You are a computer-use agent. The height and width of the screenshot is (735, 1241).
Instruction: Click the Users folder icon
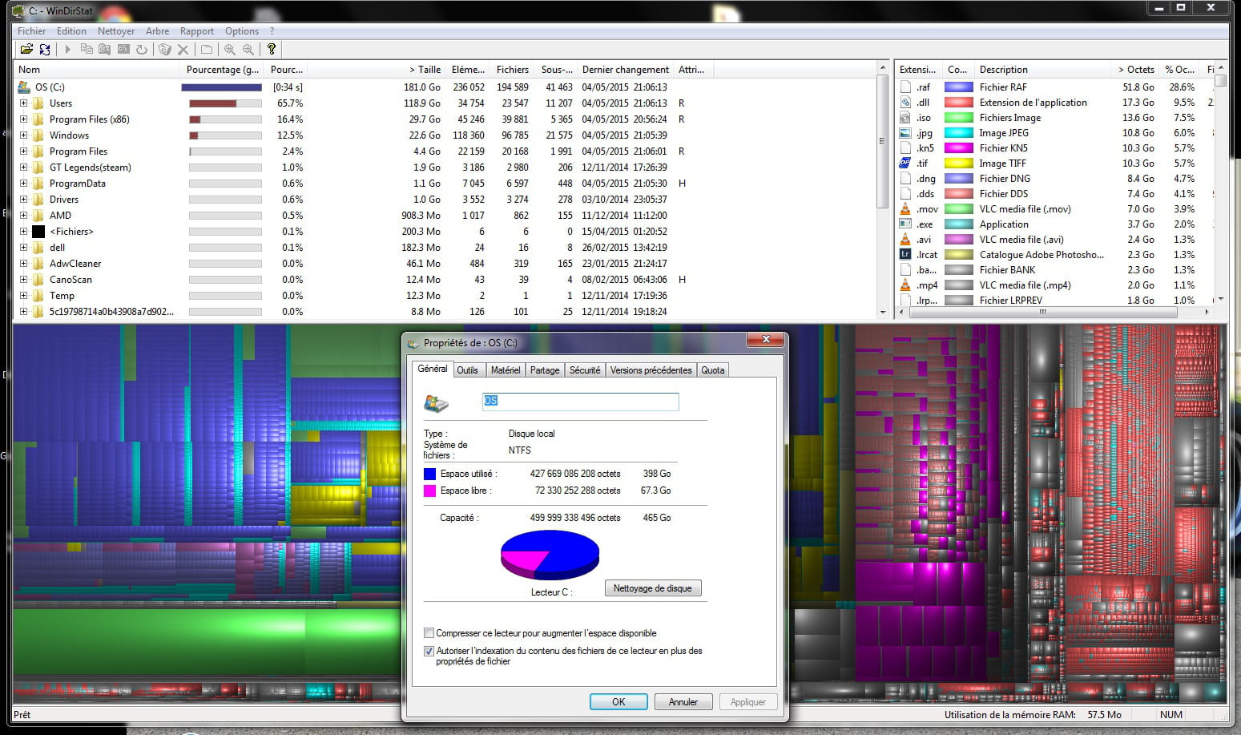38,103
